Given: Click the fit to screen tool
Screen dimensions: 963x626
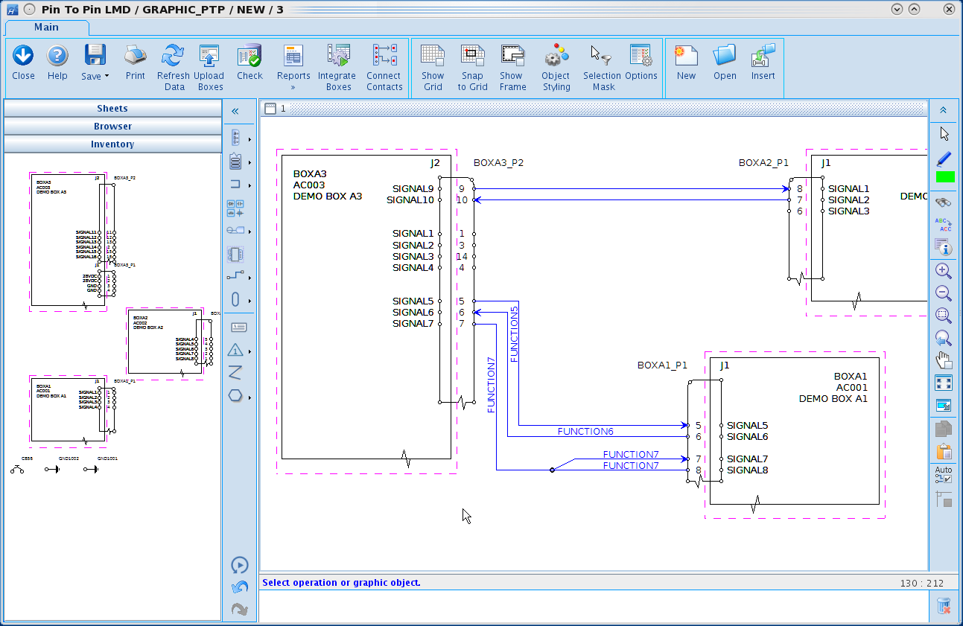Looking at the screenshot, I should pos(944,383).
